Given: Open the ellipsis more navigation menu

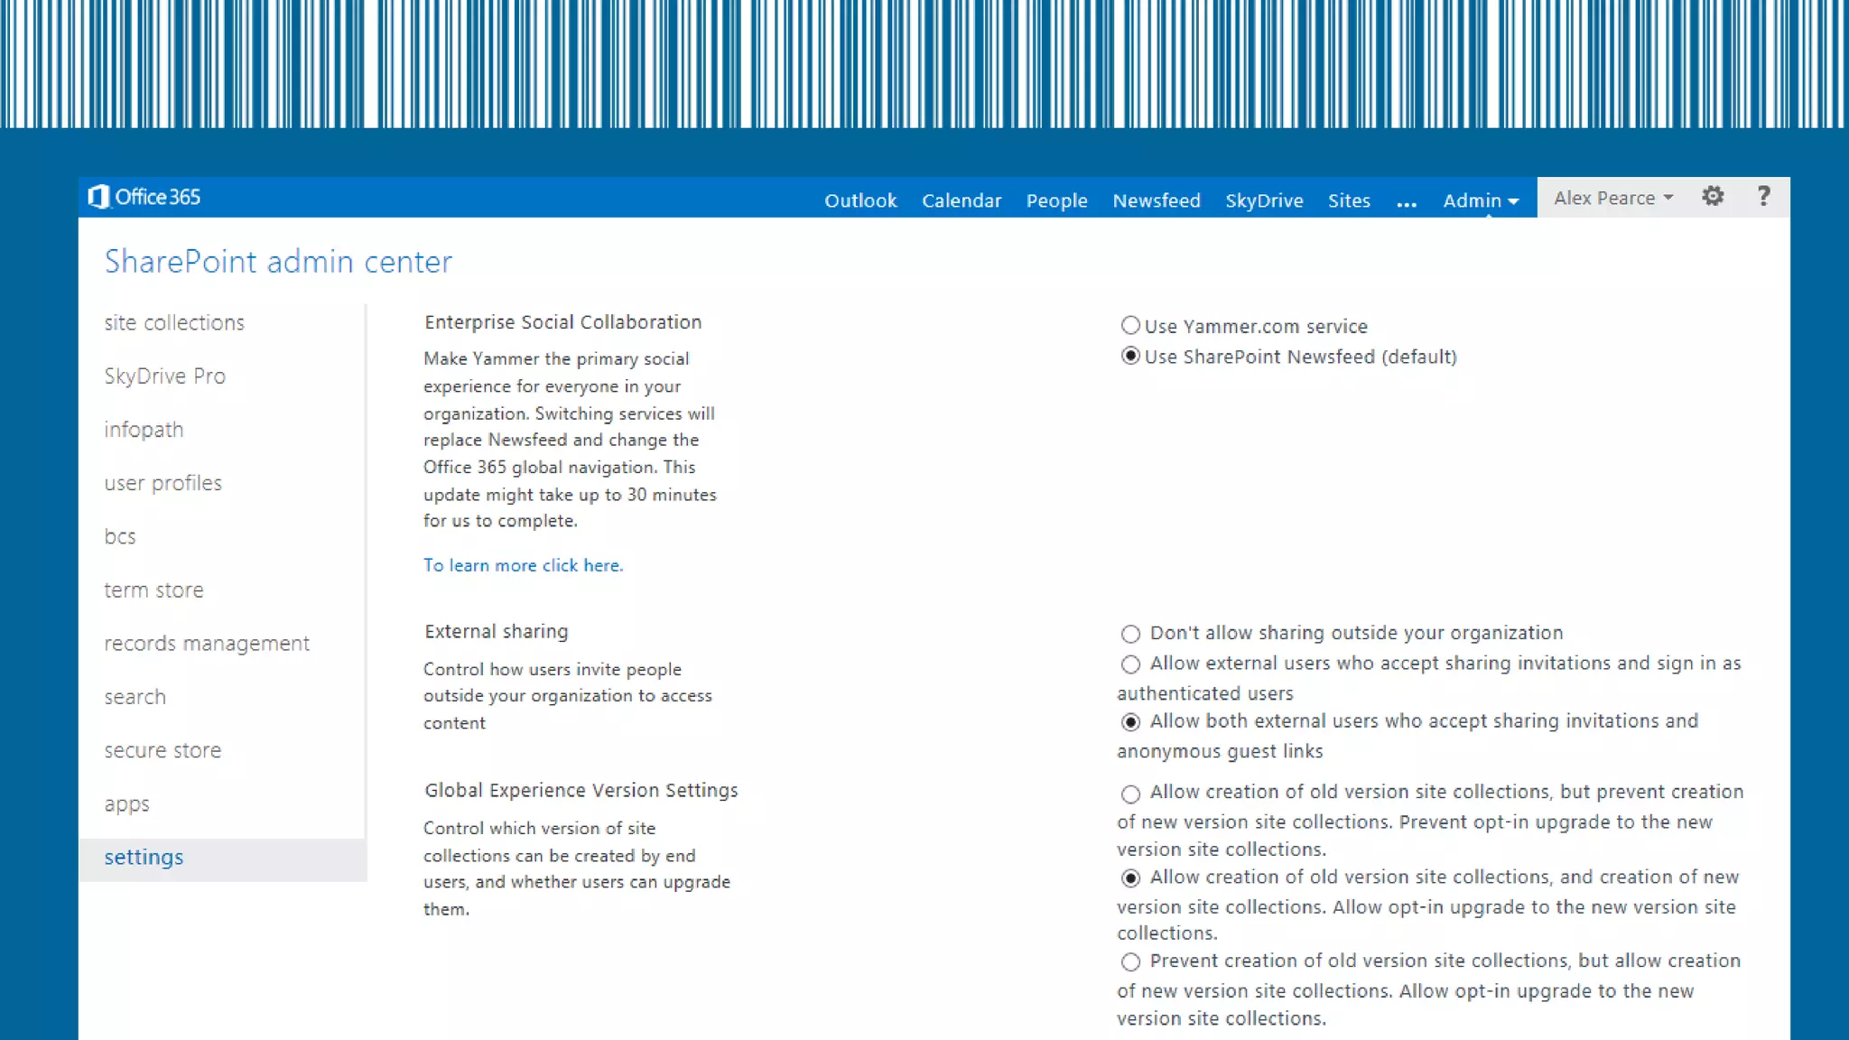Looking at the screenshot, I should pyautogui.click(x=1406, y=201).
